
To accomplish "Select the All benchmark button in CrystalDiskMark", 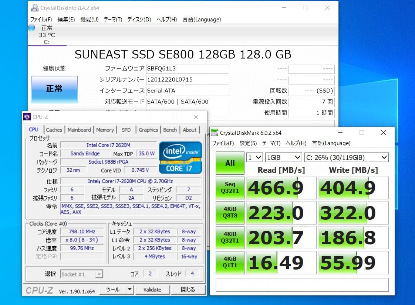I will coord(230,163).
